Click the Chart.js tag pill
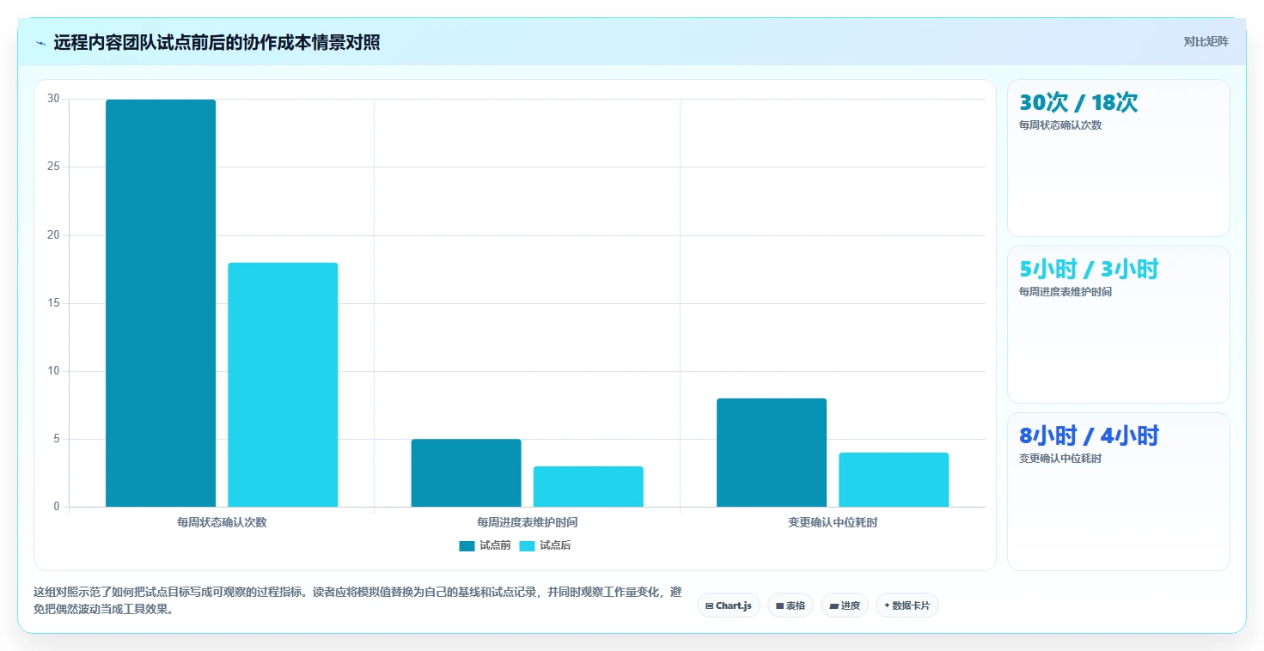The width and height of the screenshot is (1264, 651). [x=728, y=605]
